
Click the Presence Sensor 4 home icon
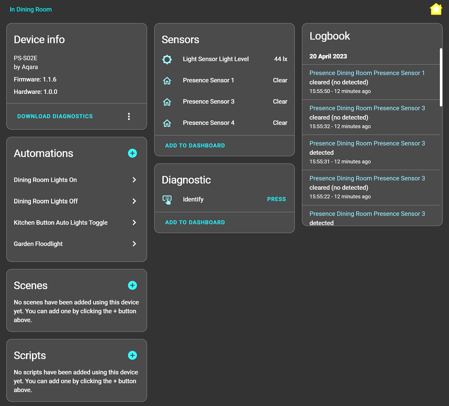[167, 123]
